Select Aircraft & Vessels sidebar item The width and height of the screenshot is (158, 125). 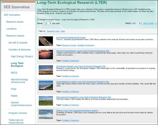pyautogui.click(x=18, y=43)
